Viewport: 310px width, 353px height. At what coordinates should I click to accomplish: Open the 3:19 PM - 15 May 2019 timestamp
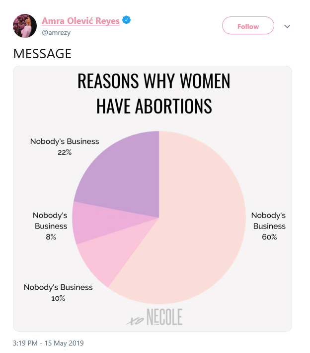[x=48, y=343]
